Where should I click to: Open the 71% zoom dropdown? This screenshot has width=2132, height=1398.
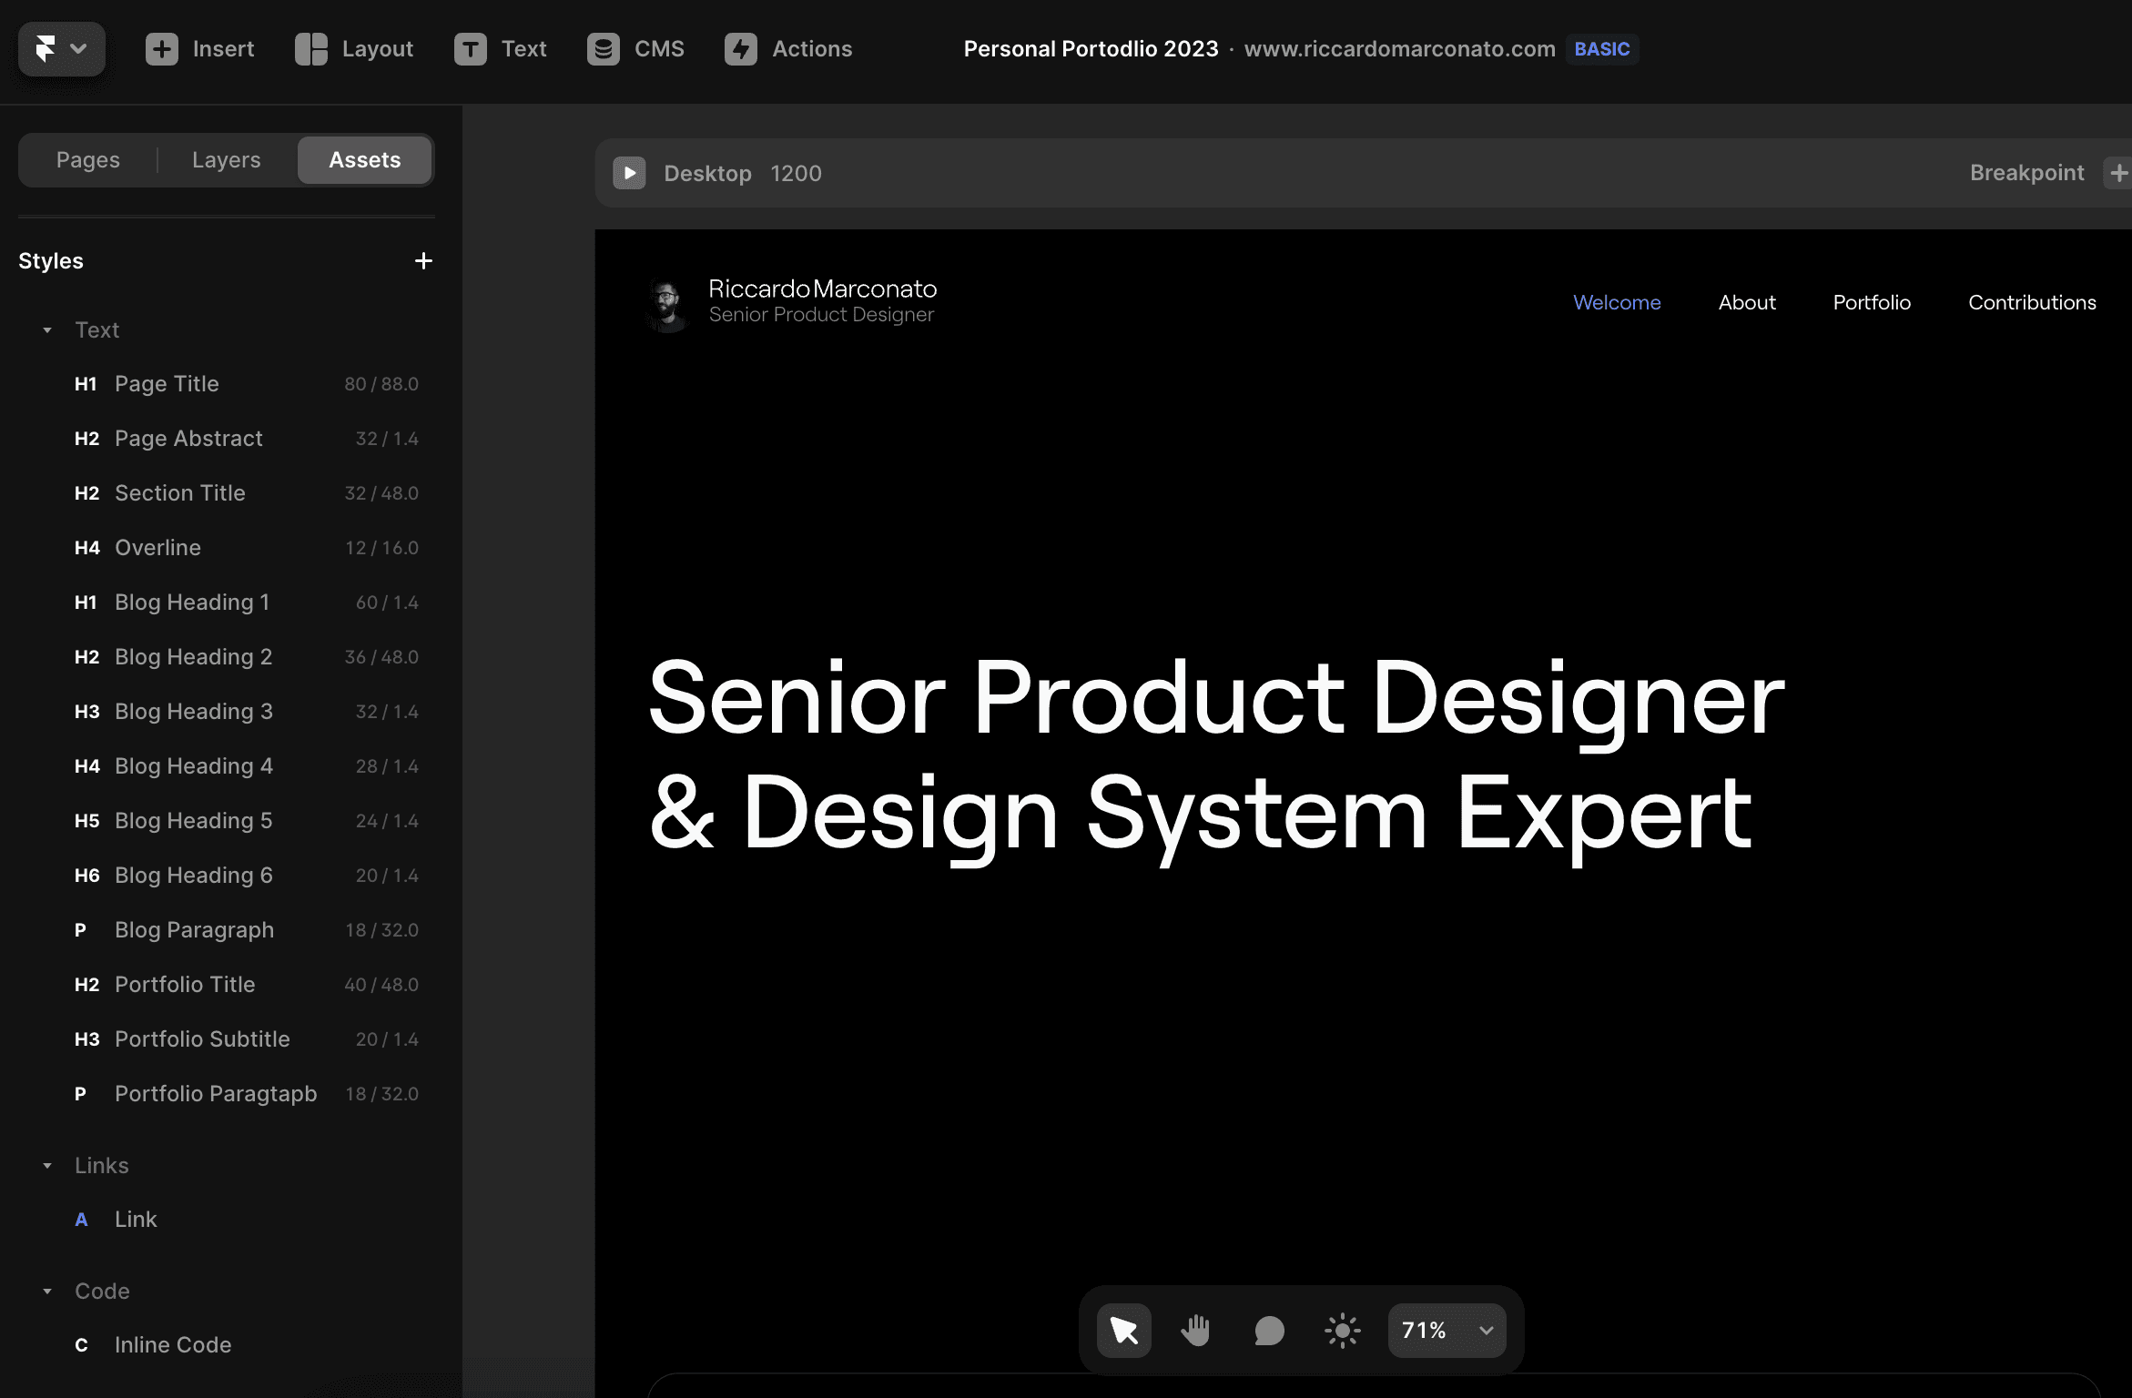[1447, 1331]
